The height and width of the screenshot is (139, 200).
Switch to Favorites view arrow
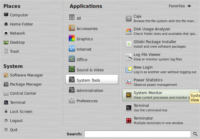(x=189, y=6)
